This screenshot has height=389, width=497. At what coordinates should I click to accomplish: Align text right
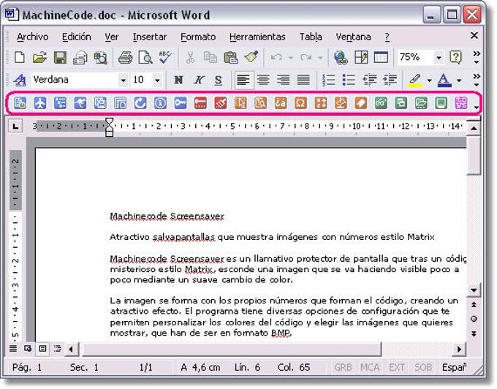pos(283,80)
